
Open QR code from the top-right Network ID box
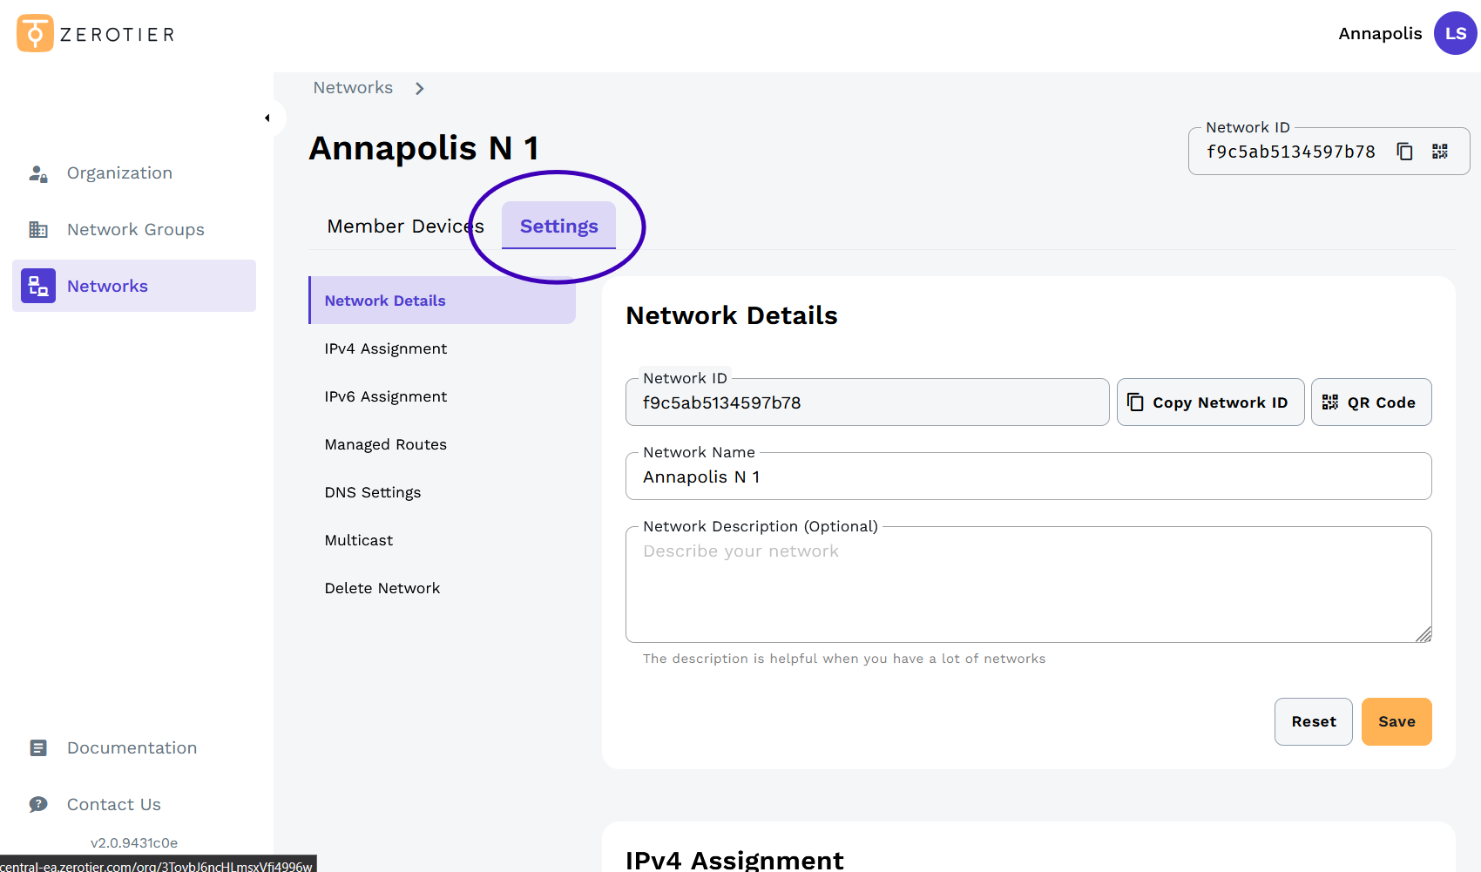(x=1440, y=151)
